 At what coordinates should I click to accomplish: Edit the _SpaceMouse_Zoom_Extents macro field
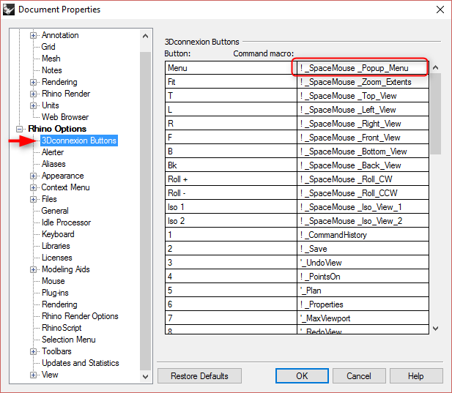[363, 82]
